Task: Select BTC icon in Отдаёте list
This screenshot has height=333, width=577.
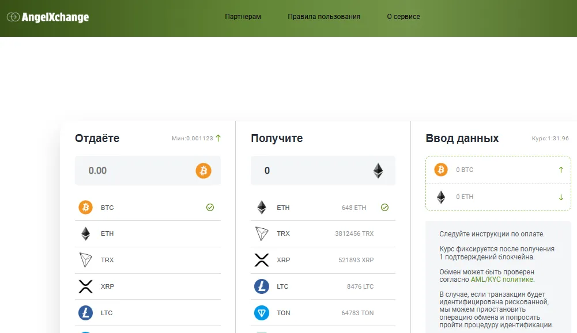Action: [x=85, y=208]
